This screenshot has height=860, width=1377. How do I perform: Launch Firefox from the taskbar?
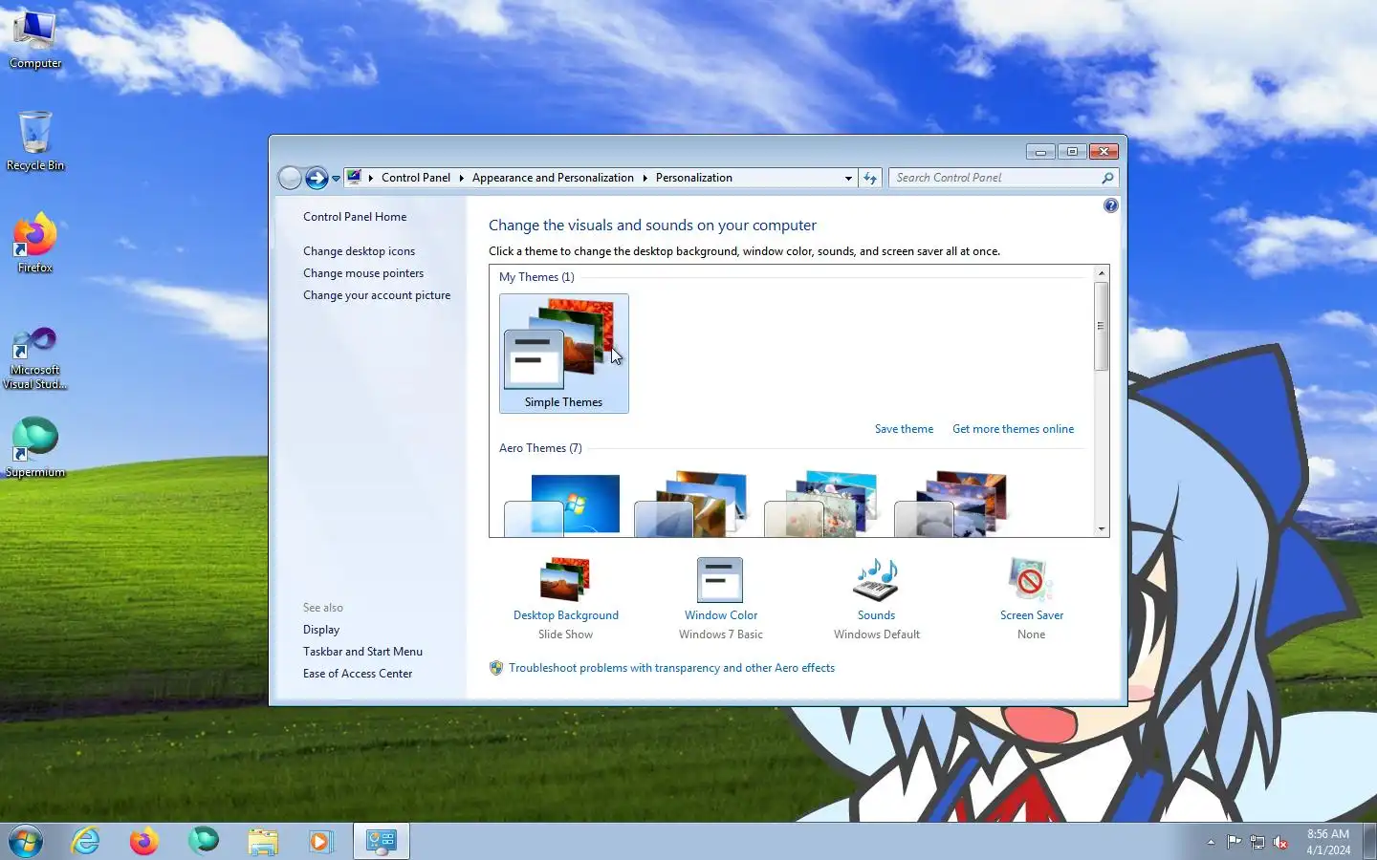[144, 841]
